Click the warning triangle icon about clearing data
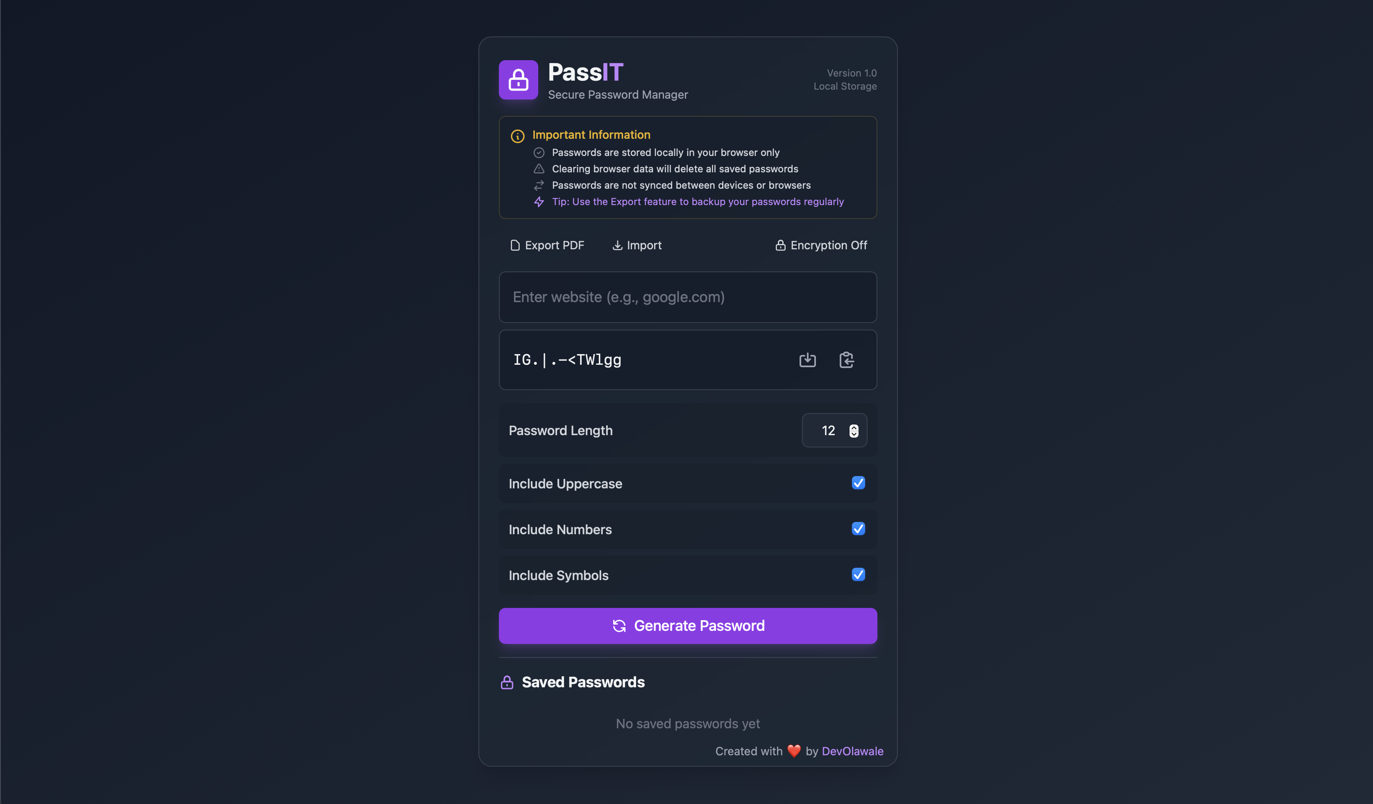 pos(539,169)
